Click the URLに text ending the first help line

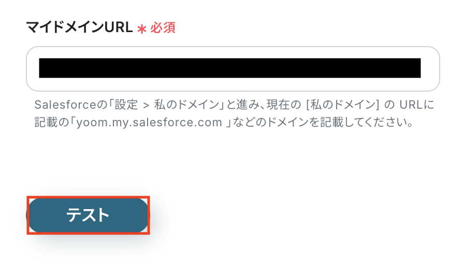pyautogui.click(x=417, y=105)
